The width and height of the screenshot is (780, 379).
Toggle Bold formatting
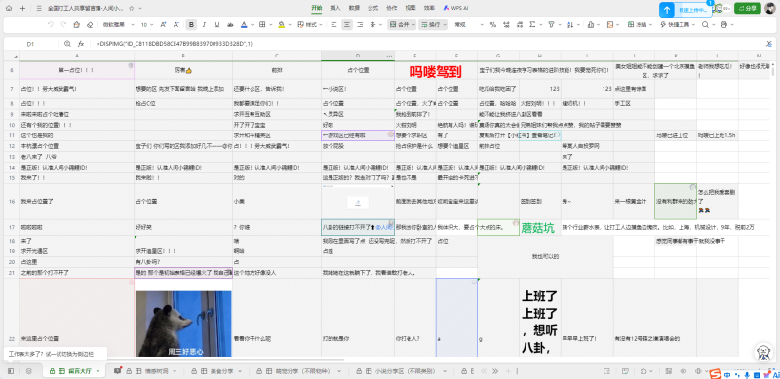pyautogui.click(x=191, y=25)
